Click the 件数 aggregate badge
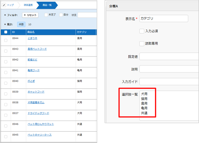The image size is (199, 143). click(x=21, y=25)
